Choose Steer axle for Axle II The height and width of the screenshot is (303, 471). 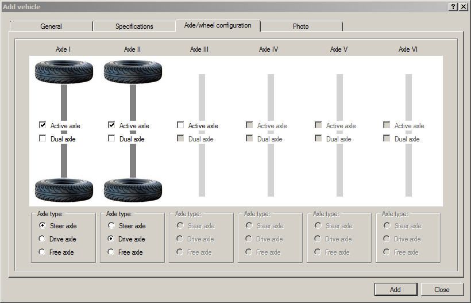pos(111,225)
